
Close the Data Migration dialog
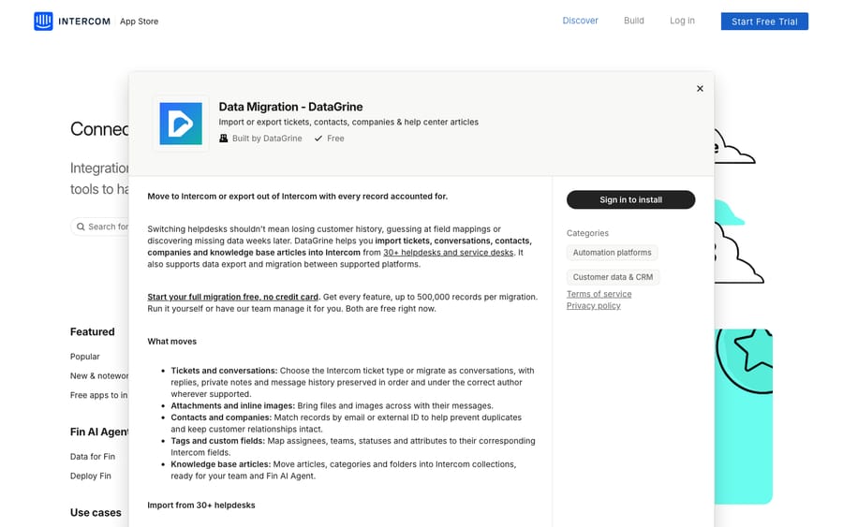pos(700,89)
